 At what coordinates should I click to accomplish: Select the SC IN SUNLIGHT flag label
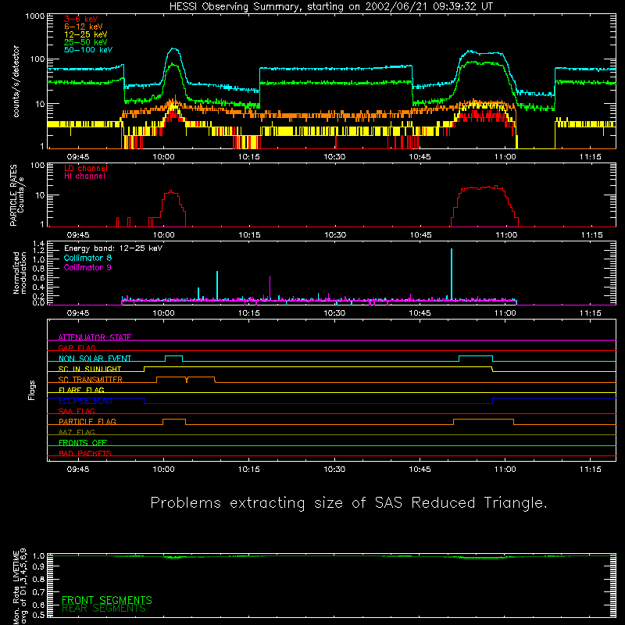click(90, 369)
